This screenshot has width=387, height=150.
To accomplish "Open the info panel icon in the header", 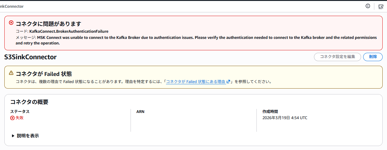I will pyautogui.click(x=368, y=6).
